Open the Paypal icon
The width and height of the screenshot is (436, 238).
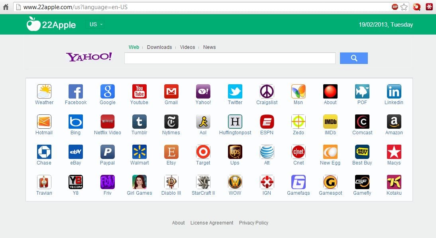click(x=108, y=152)
